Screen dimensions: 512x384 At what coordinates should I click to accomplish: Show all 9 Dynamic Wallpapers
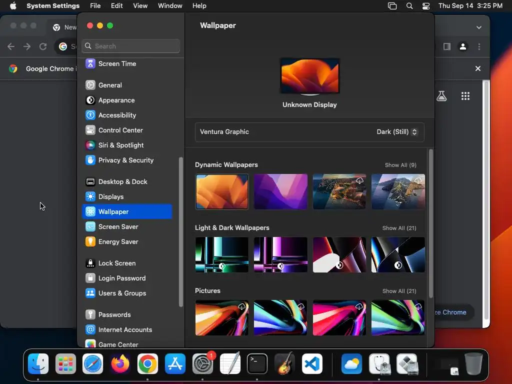(x=400, y=165)
